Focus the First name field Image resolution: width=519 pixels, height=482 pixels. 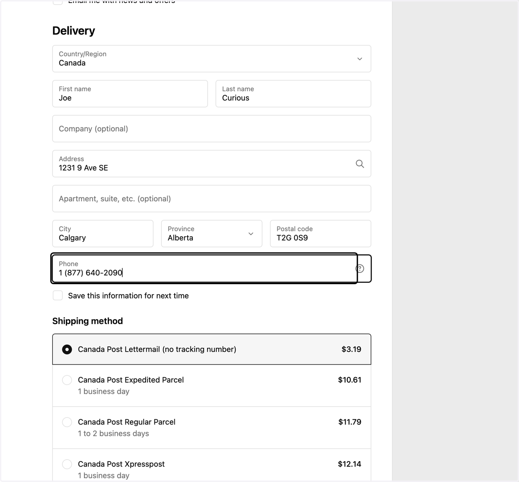130,94
